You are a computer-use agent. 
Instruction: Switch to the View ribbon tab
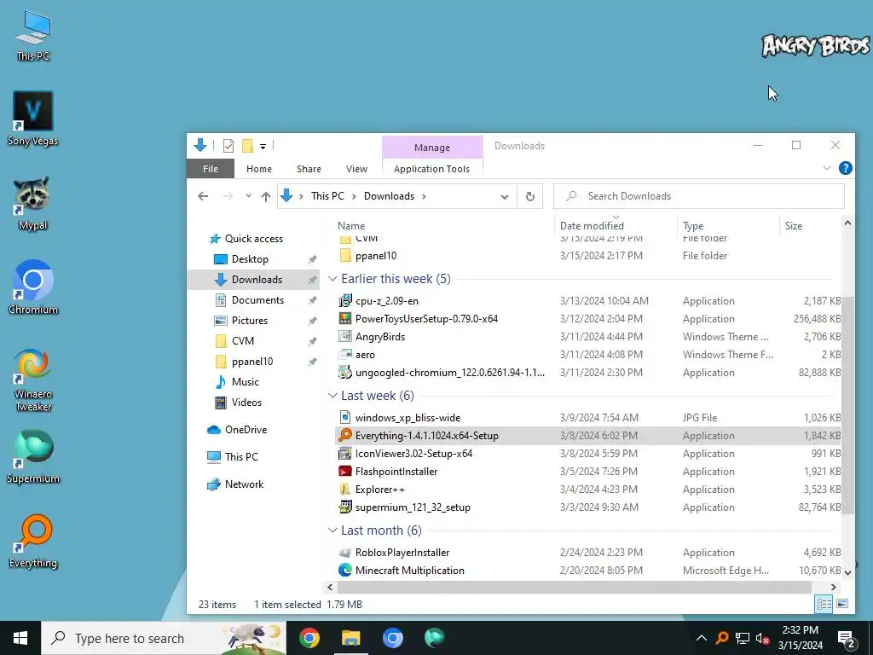pyautogui.click(x=356, y=169)
